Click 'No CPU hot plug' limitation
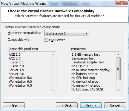Viewport: 129px width, 111px height. 83,78
